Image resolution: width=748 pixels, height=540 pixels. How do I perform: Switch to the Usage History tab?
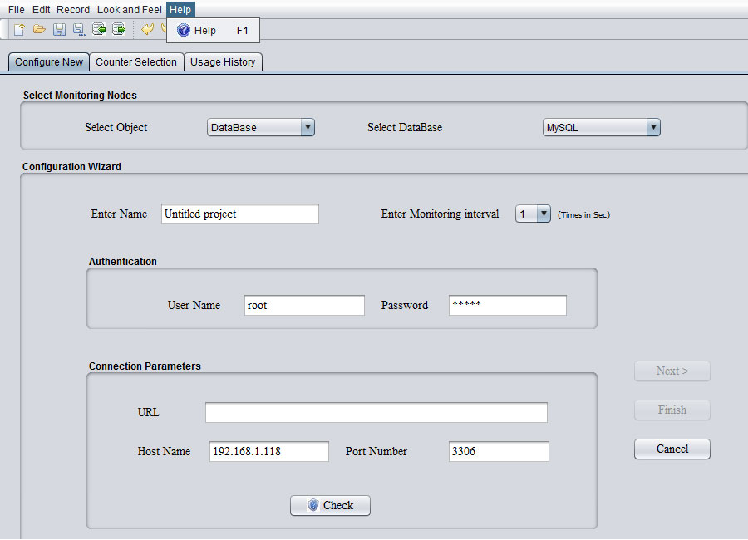click(223, 62)
